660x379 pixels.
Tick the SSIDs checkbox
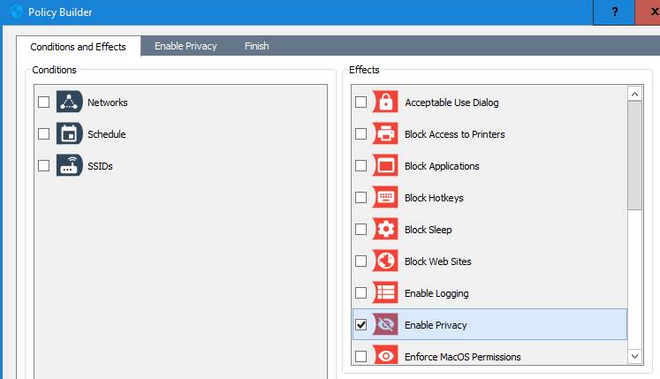44,165
